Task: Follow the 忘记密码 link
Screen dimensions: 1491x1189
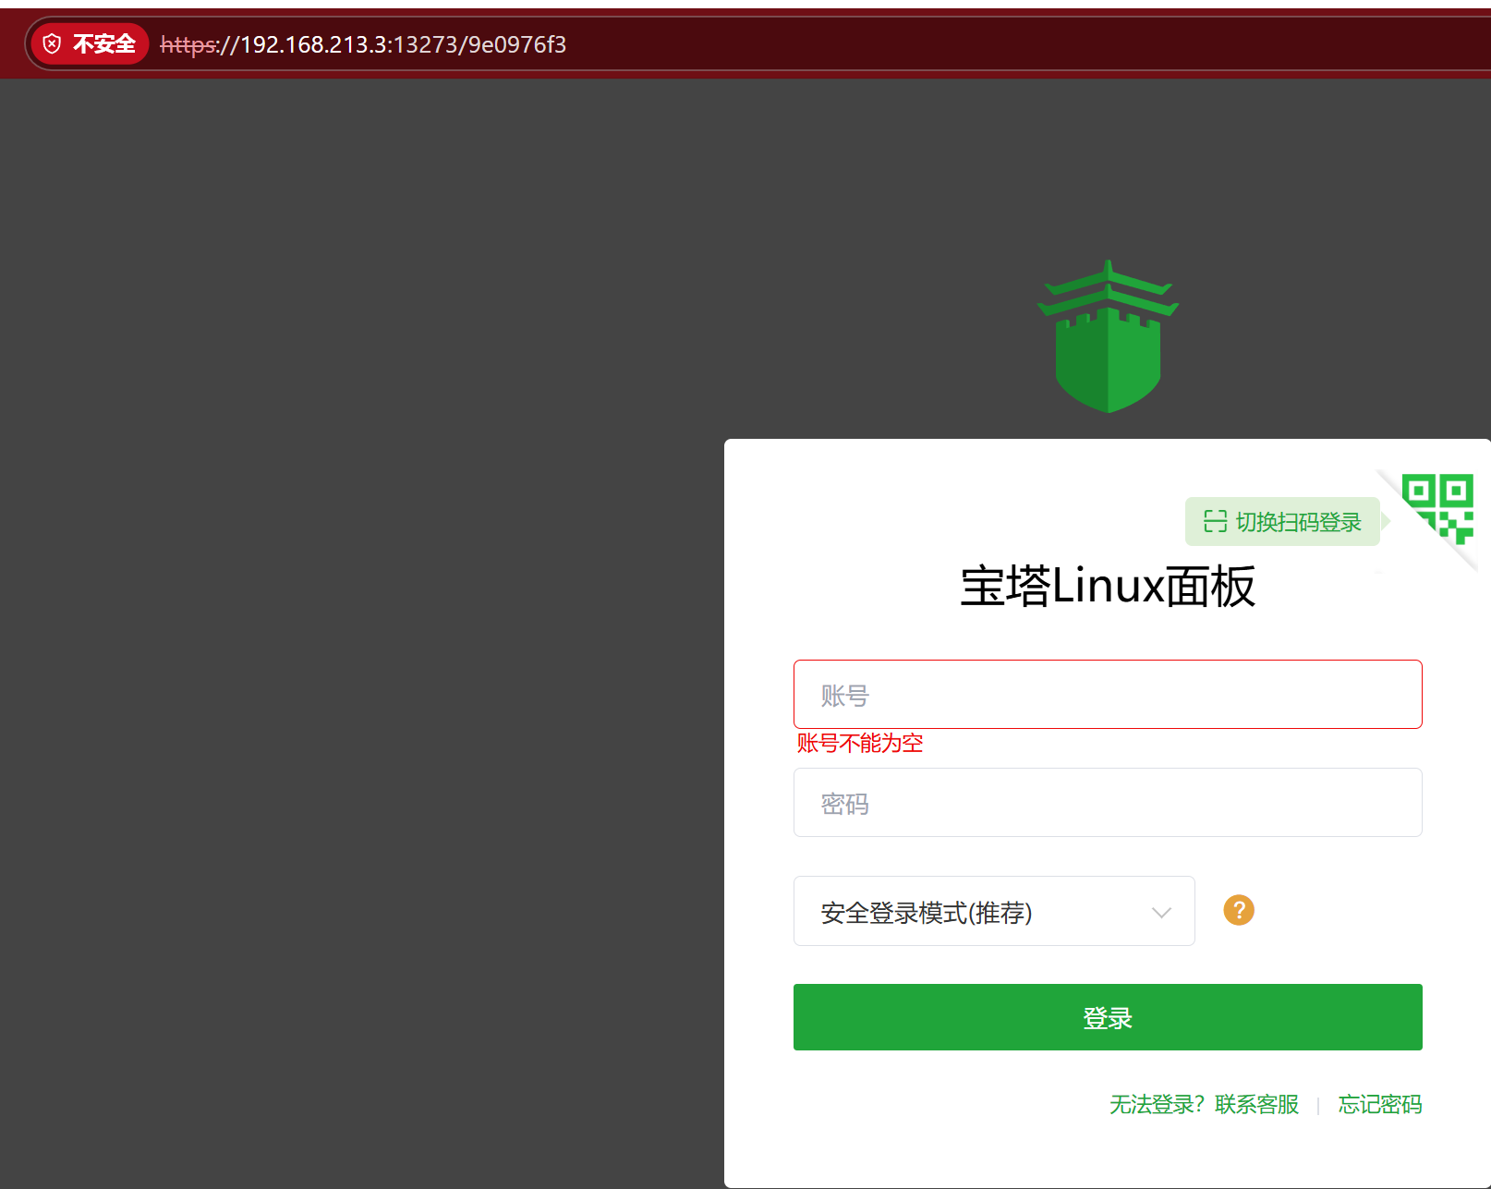Action: click(1379, 1104)
